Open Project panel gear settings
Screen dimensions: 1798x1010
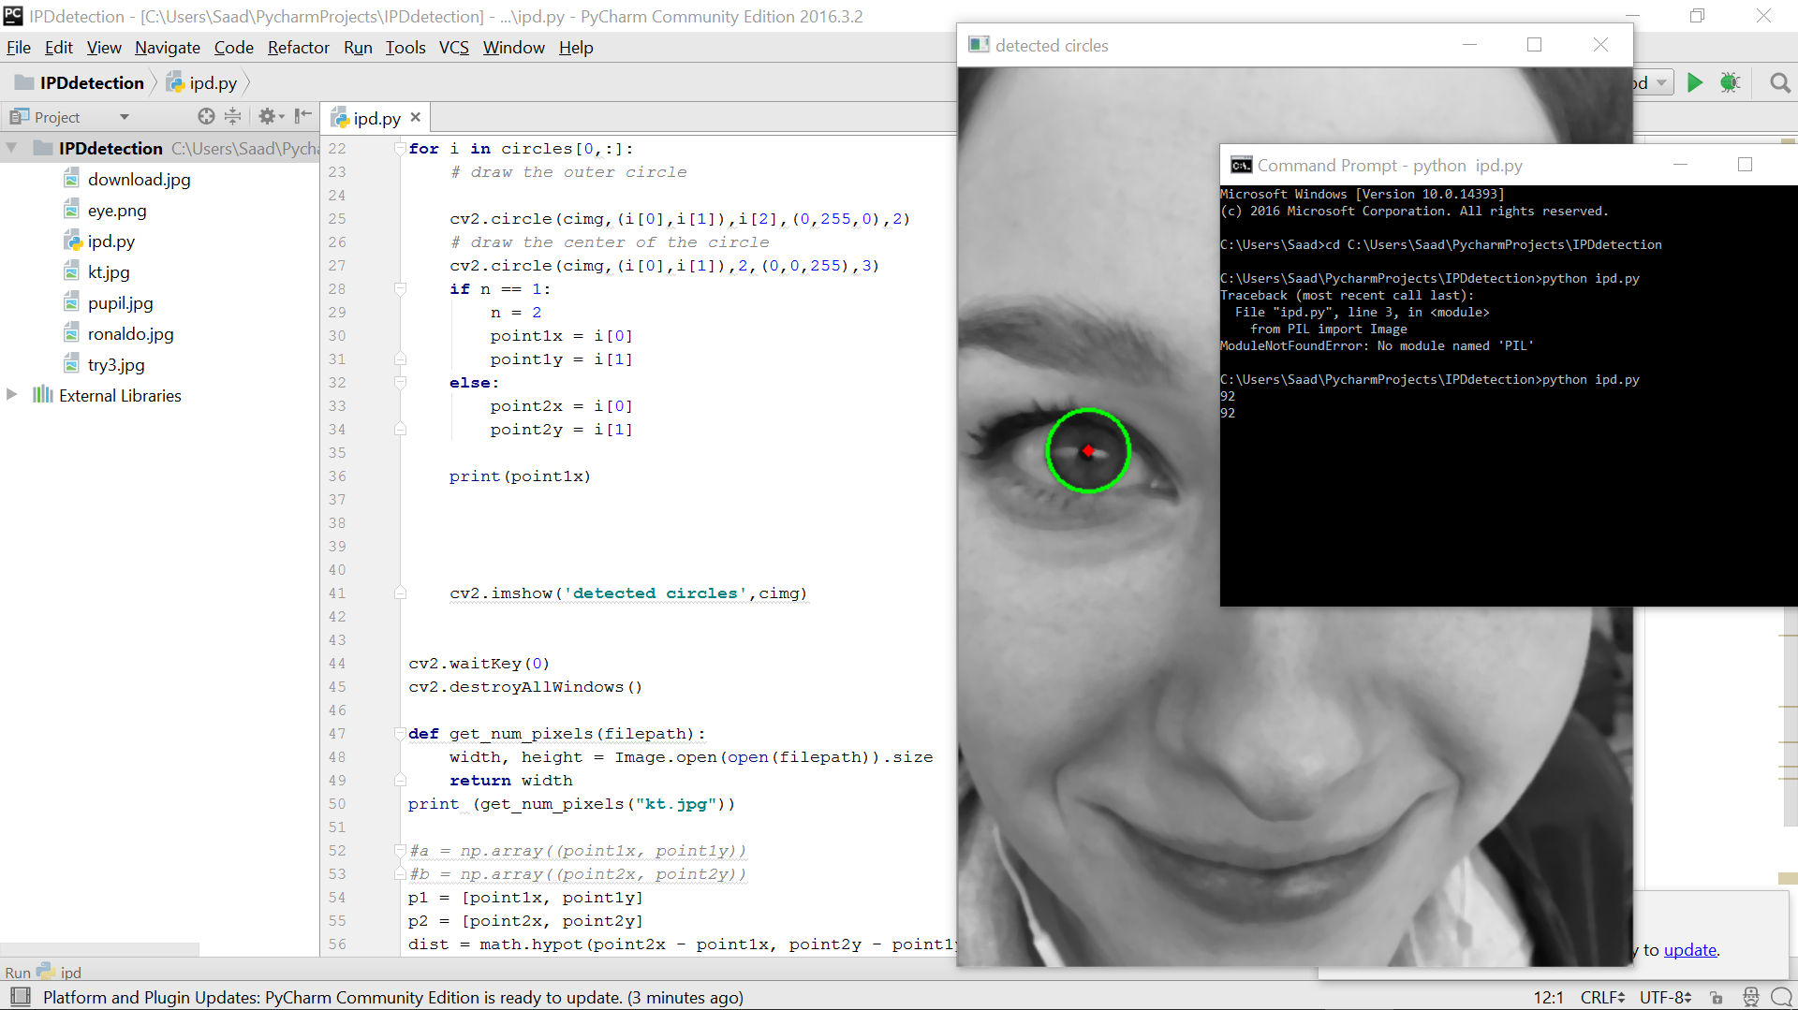269,116
